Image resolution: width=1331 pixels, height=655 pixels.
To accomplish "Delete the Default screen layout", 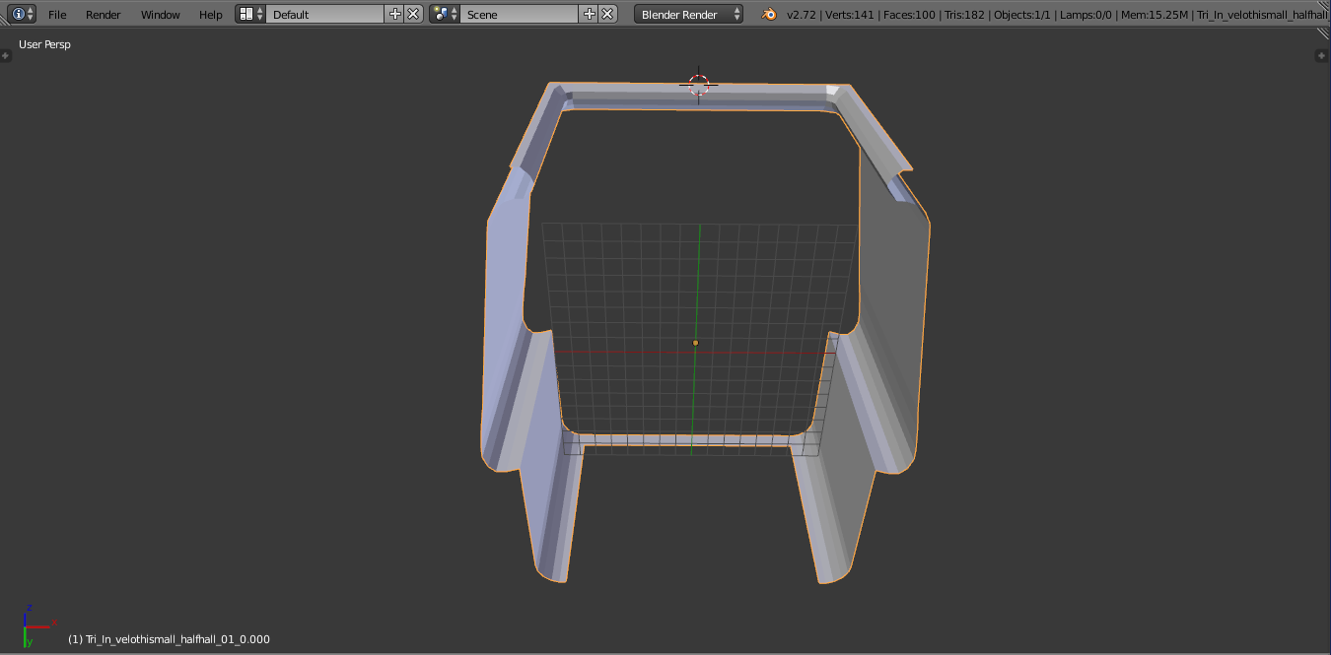I will coord(414,14).
